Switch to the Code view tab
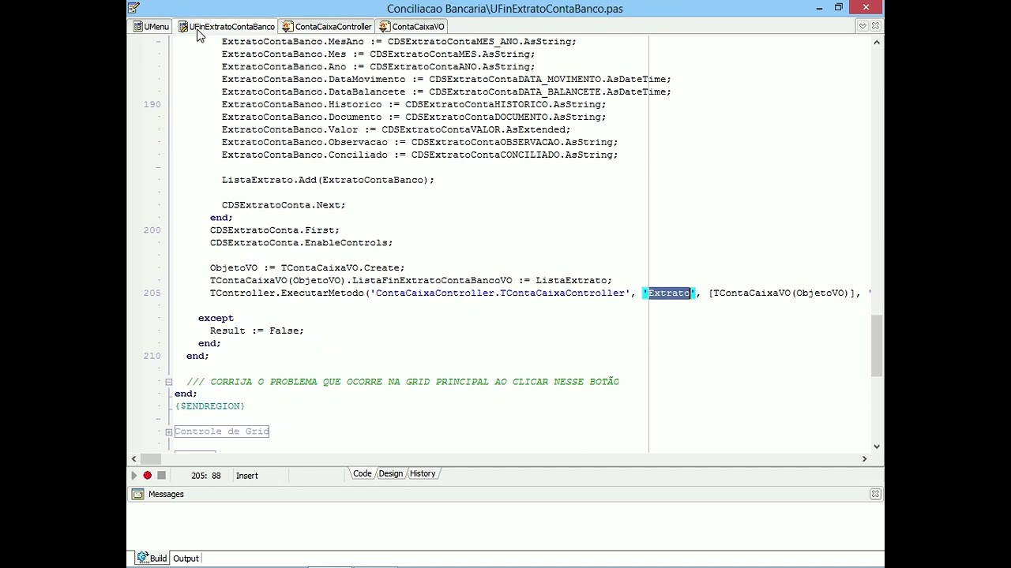 pos(363,473)
